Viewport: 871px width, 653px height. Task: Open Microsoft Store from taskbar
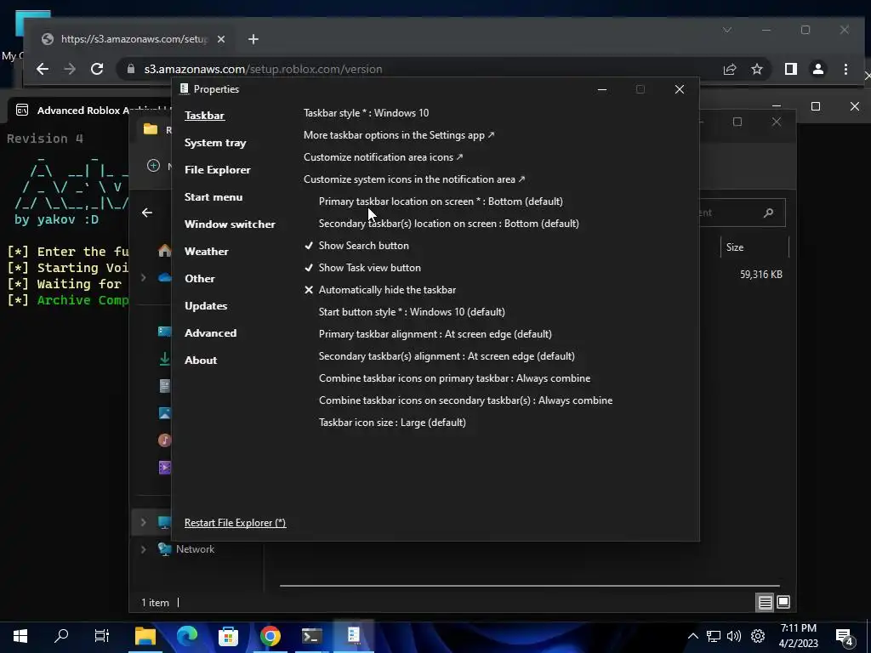click(228, 636)
